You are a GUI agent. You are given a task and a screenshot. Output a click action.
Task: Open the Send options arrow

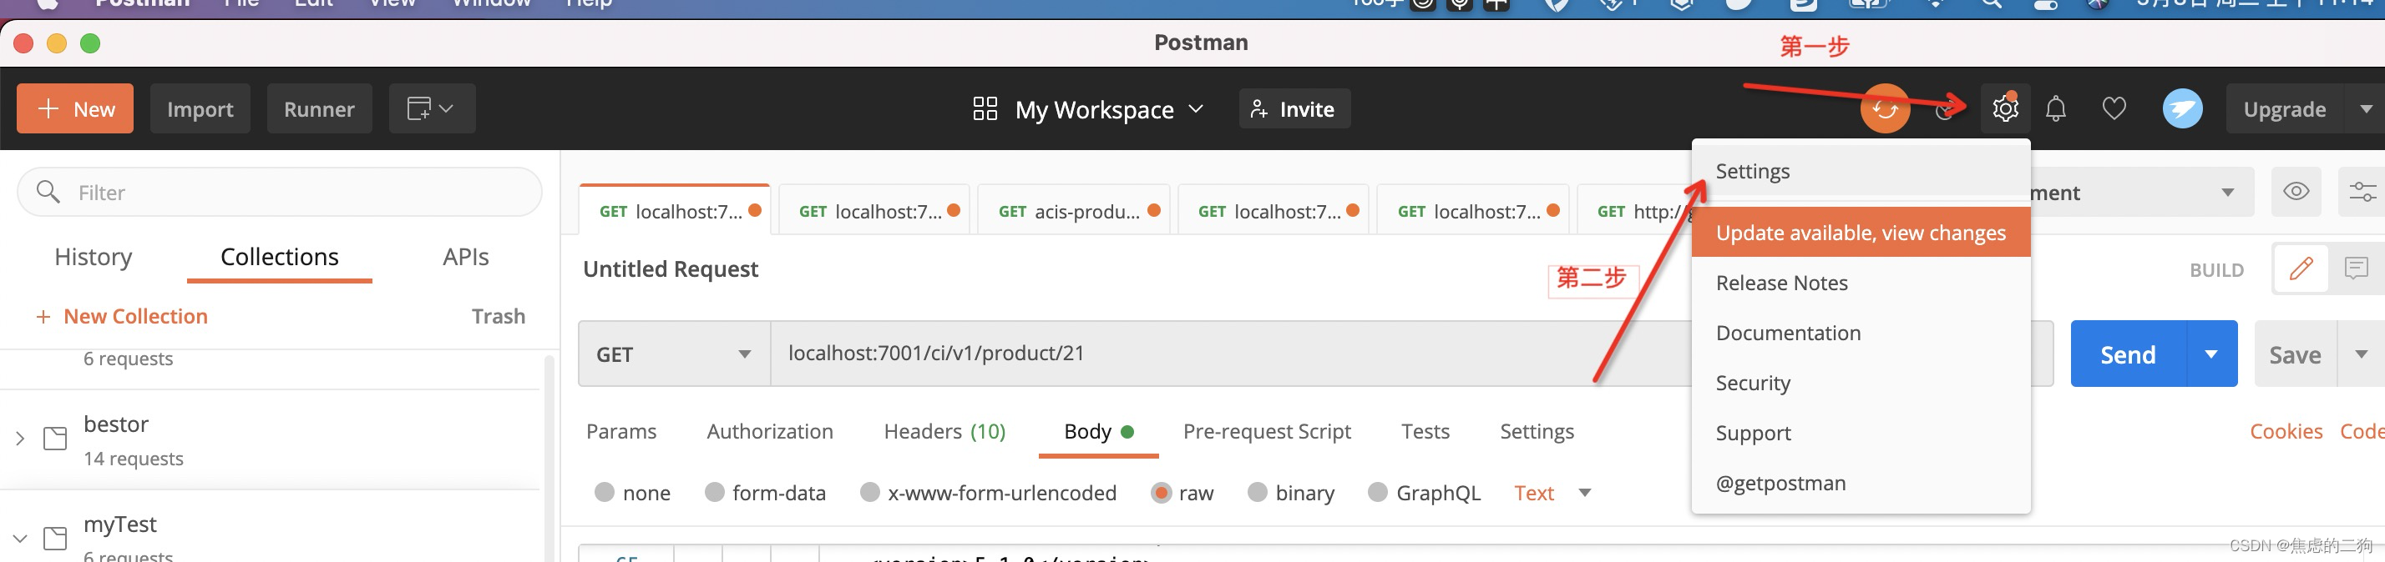point(2212,354)
